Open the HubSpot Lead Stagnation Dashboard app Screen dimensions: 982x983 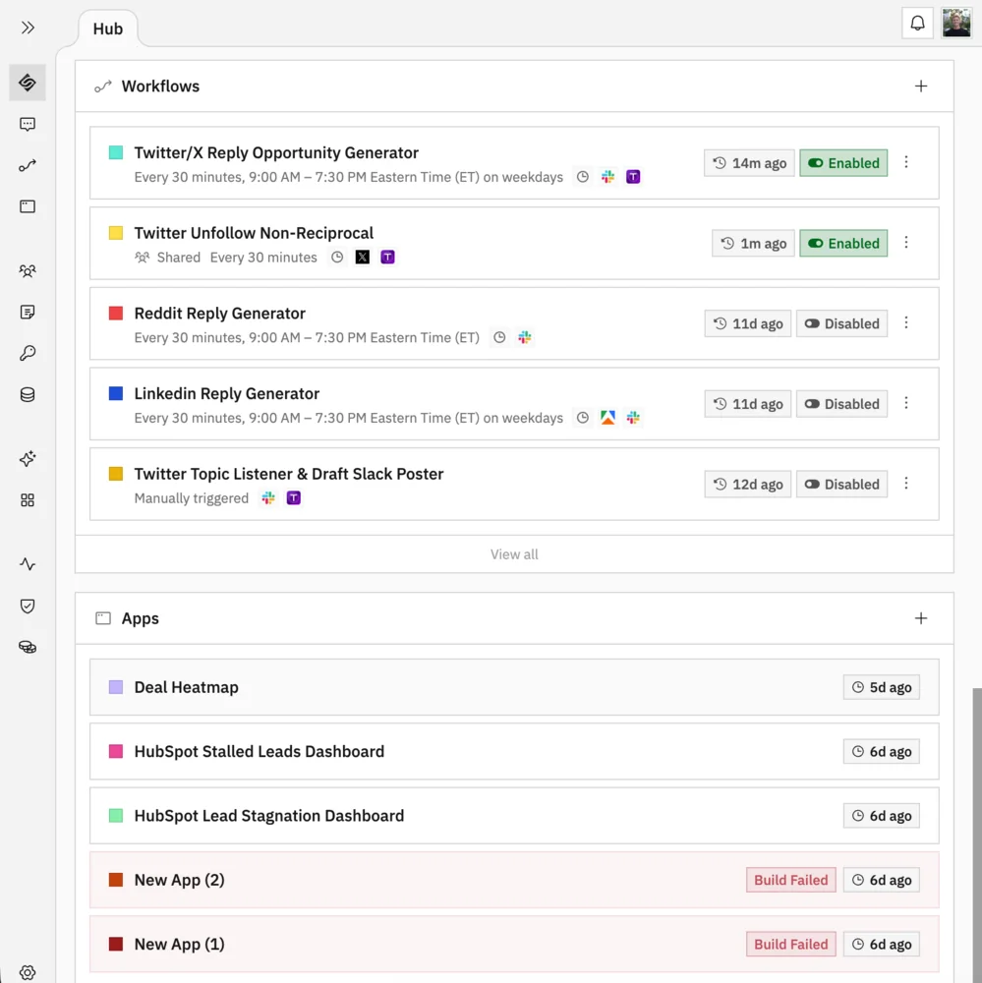(514, 816)
